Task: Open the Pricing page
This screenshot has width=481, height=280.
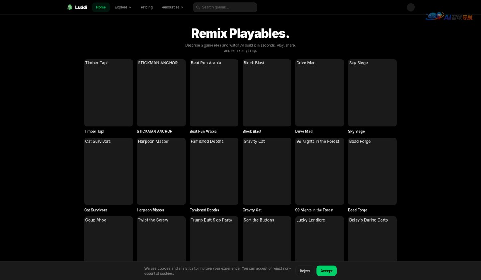Action: pos(147,7)
